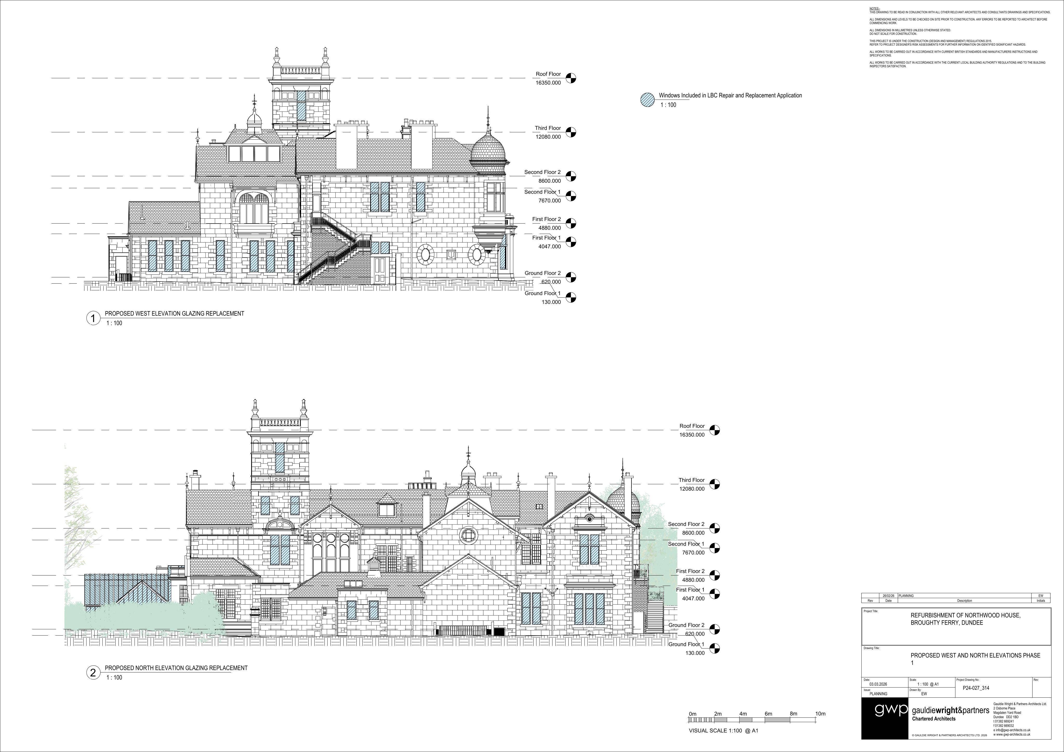Click North elevation First Floor 2 level marker
This screenshot has height=752, width=1064.
click(715, 575)
